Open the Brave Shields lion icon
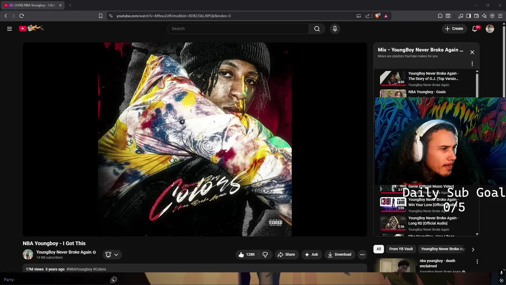This screenshot has height=285, width=506. tap(378, 16)
